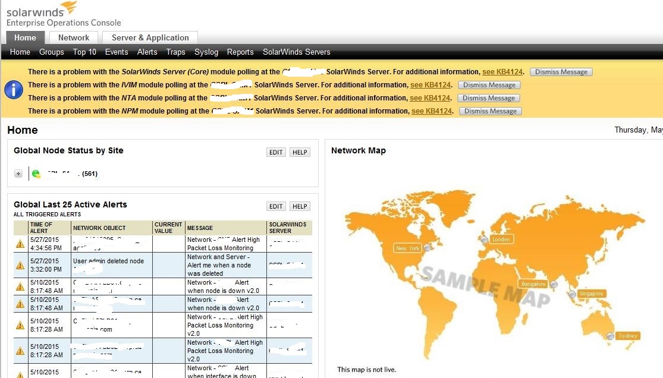663x378 pixels.
Task: Click 'User admin deleted node' network object
Action: click(x=108, y=262)
